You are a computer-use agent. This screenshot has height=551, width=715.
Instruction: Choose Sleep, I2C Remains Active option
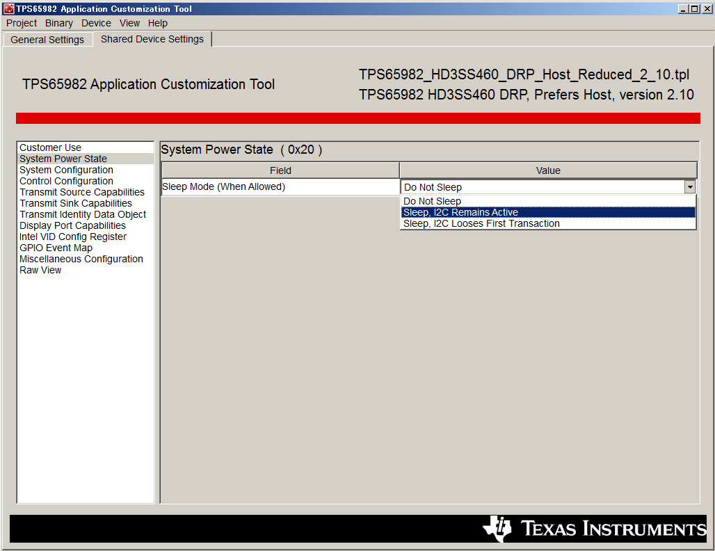548,213
